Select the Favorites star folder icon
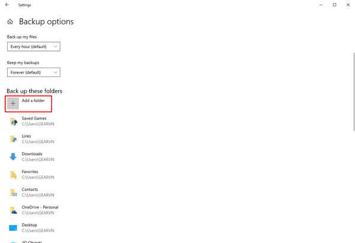The height and width of the screenshot is (243, 355). [x=14, y=175]
